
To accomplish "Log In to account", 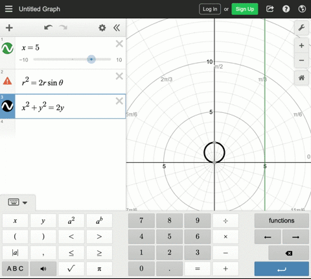I will pos(210,9).
